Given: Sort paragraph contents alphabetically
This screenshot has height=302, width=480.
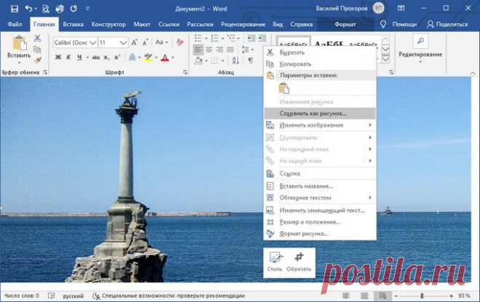Looking at the screenshot, I should point(236,60).
